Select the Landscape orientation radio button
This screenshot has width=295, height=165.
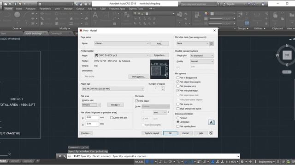tap(178, 122)
